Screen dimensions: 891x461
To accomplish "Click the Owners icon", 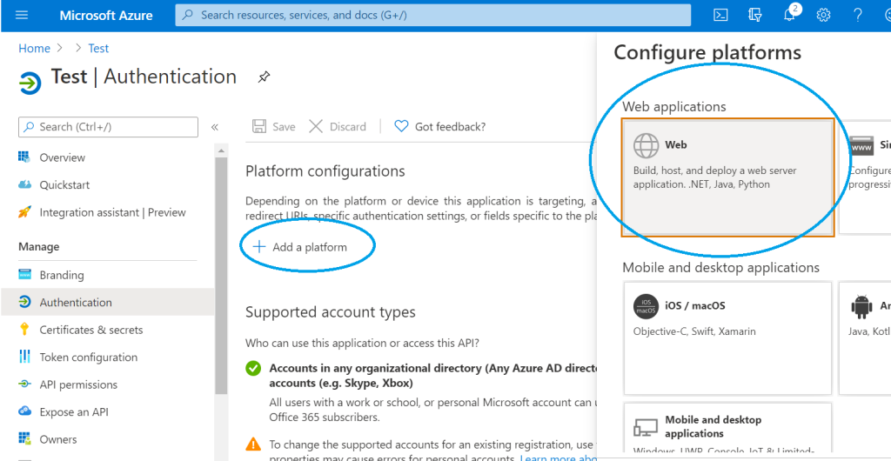I will (x=24, y=439).
